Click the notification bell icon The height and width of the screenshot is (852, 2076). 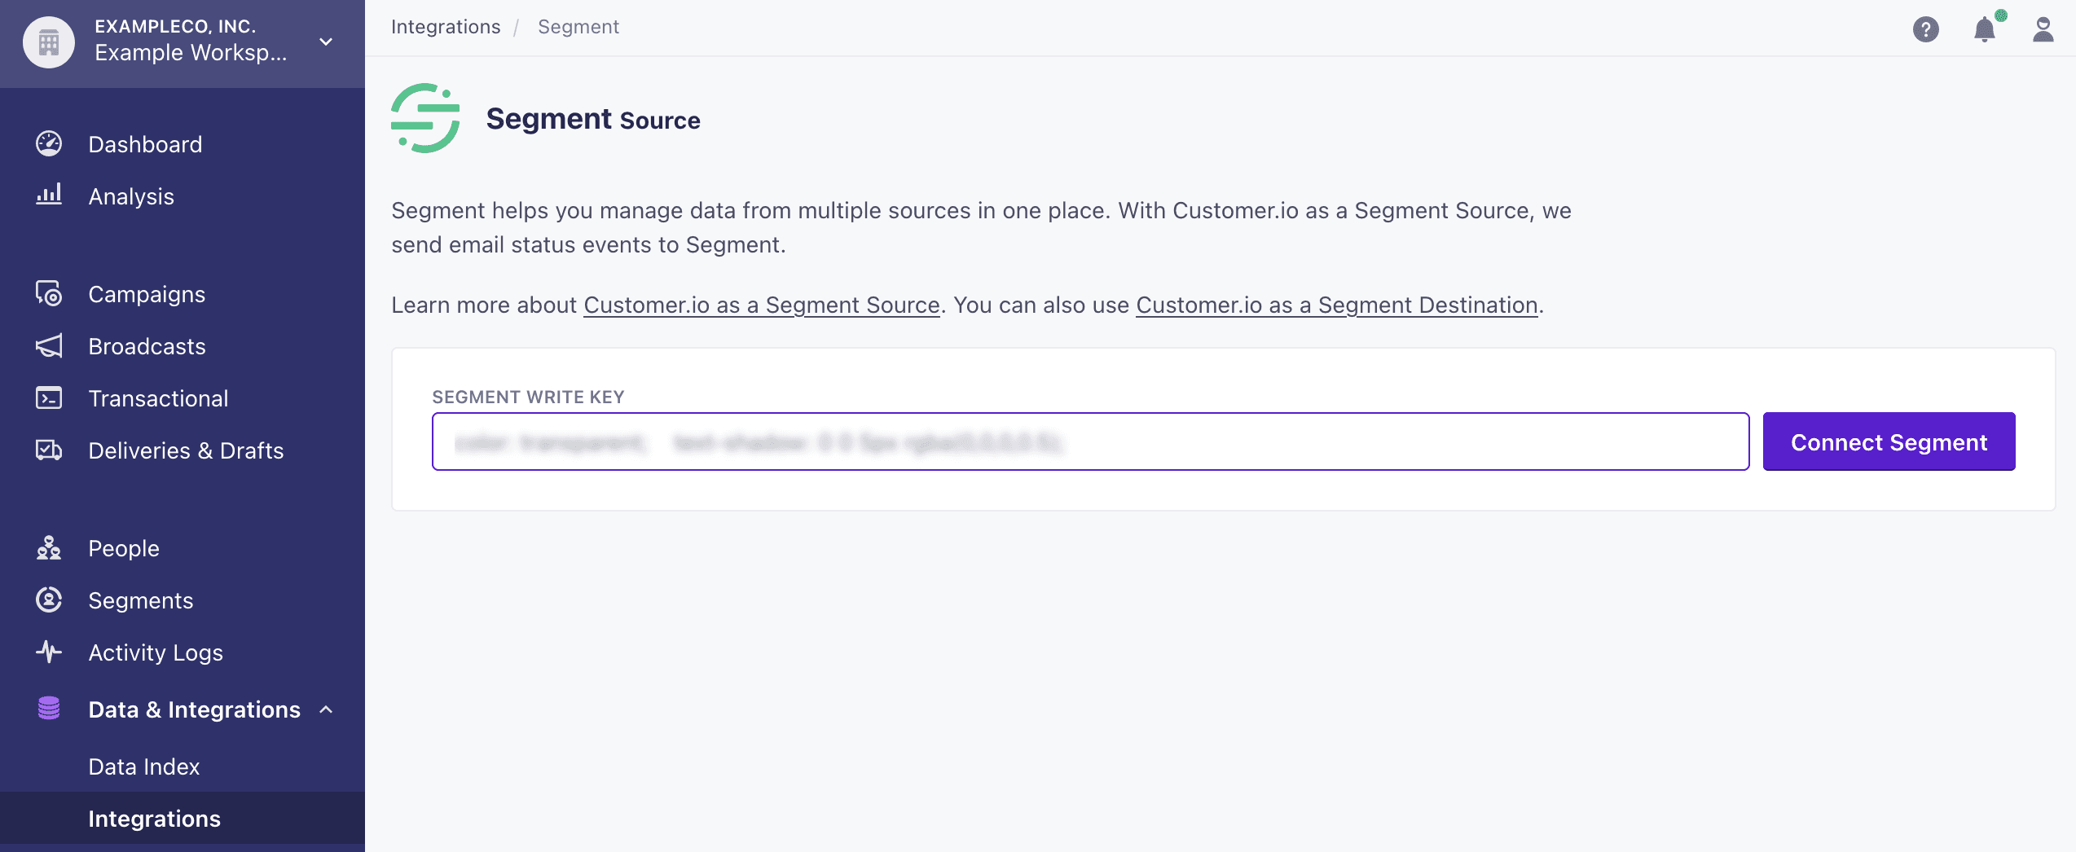pyautogui.click(x=1985, y=29)
